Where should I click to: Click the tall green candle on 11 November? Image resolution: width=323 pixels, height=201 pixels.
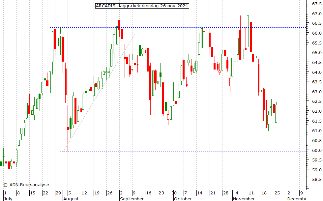(x=248, y=31)
